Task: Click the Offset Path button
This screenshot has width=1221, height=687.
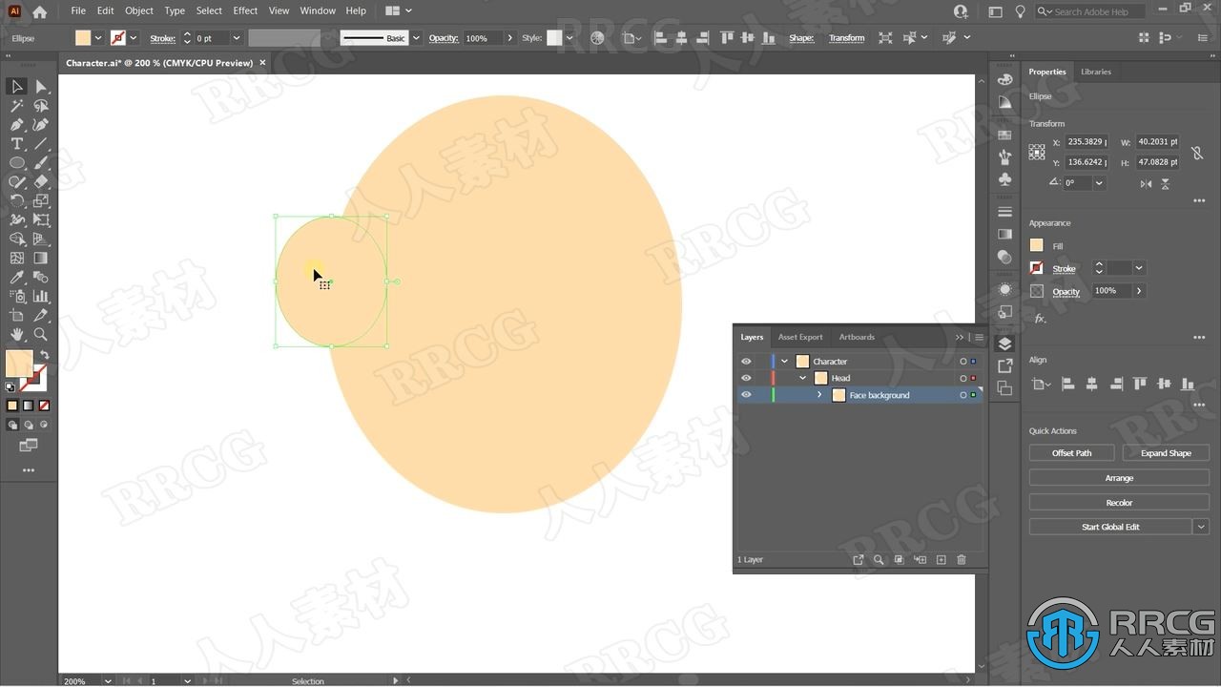Action: 1072,453
